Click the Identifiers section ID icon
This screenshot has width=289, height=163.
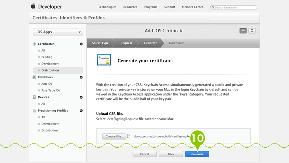pos(34,77)
